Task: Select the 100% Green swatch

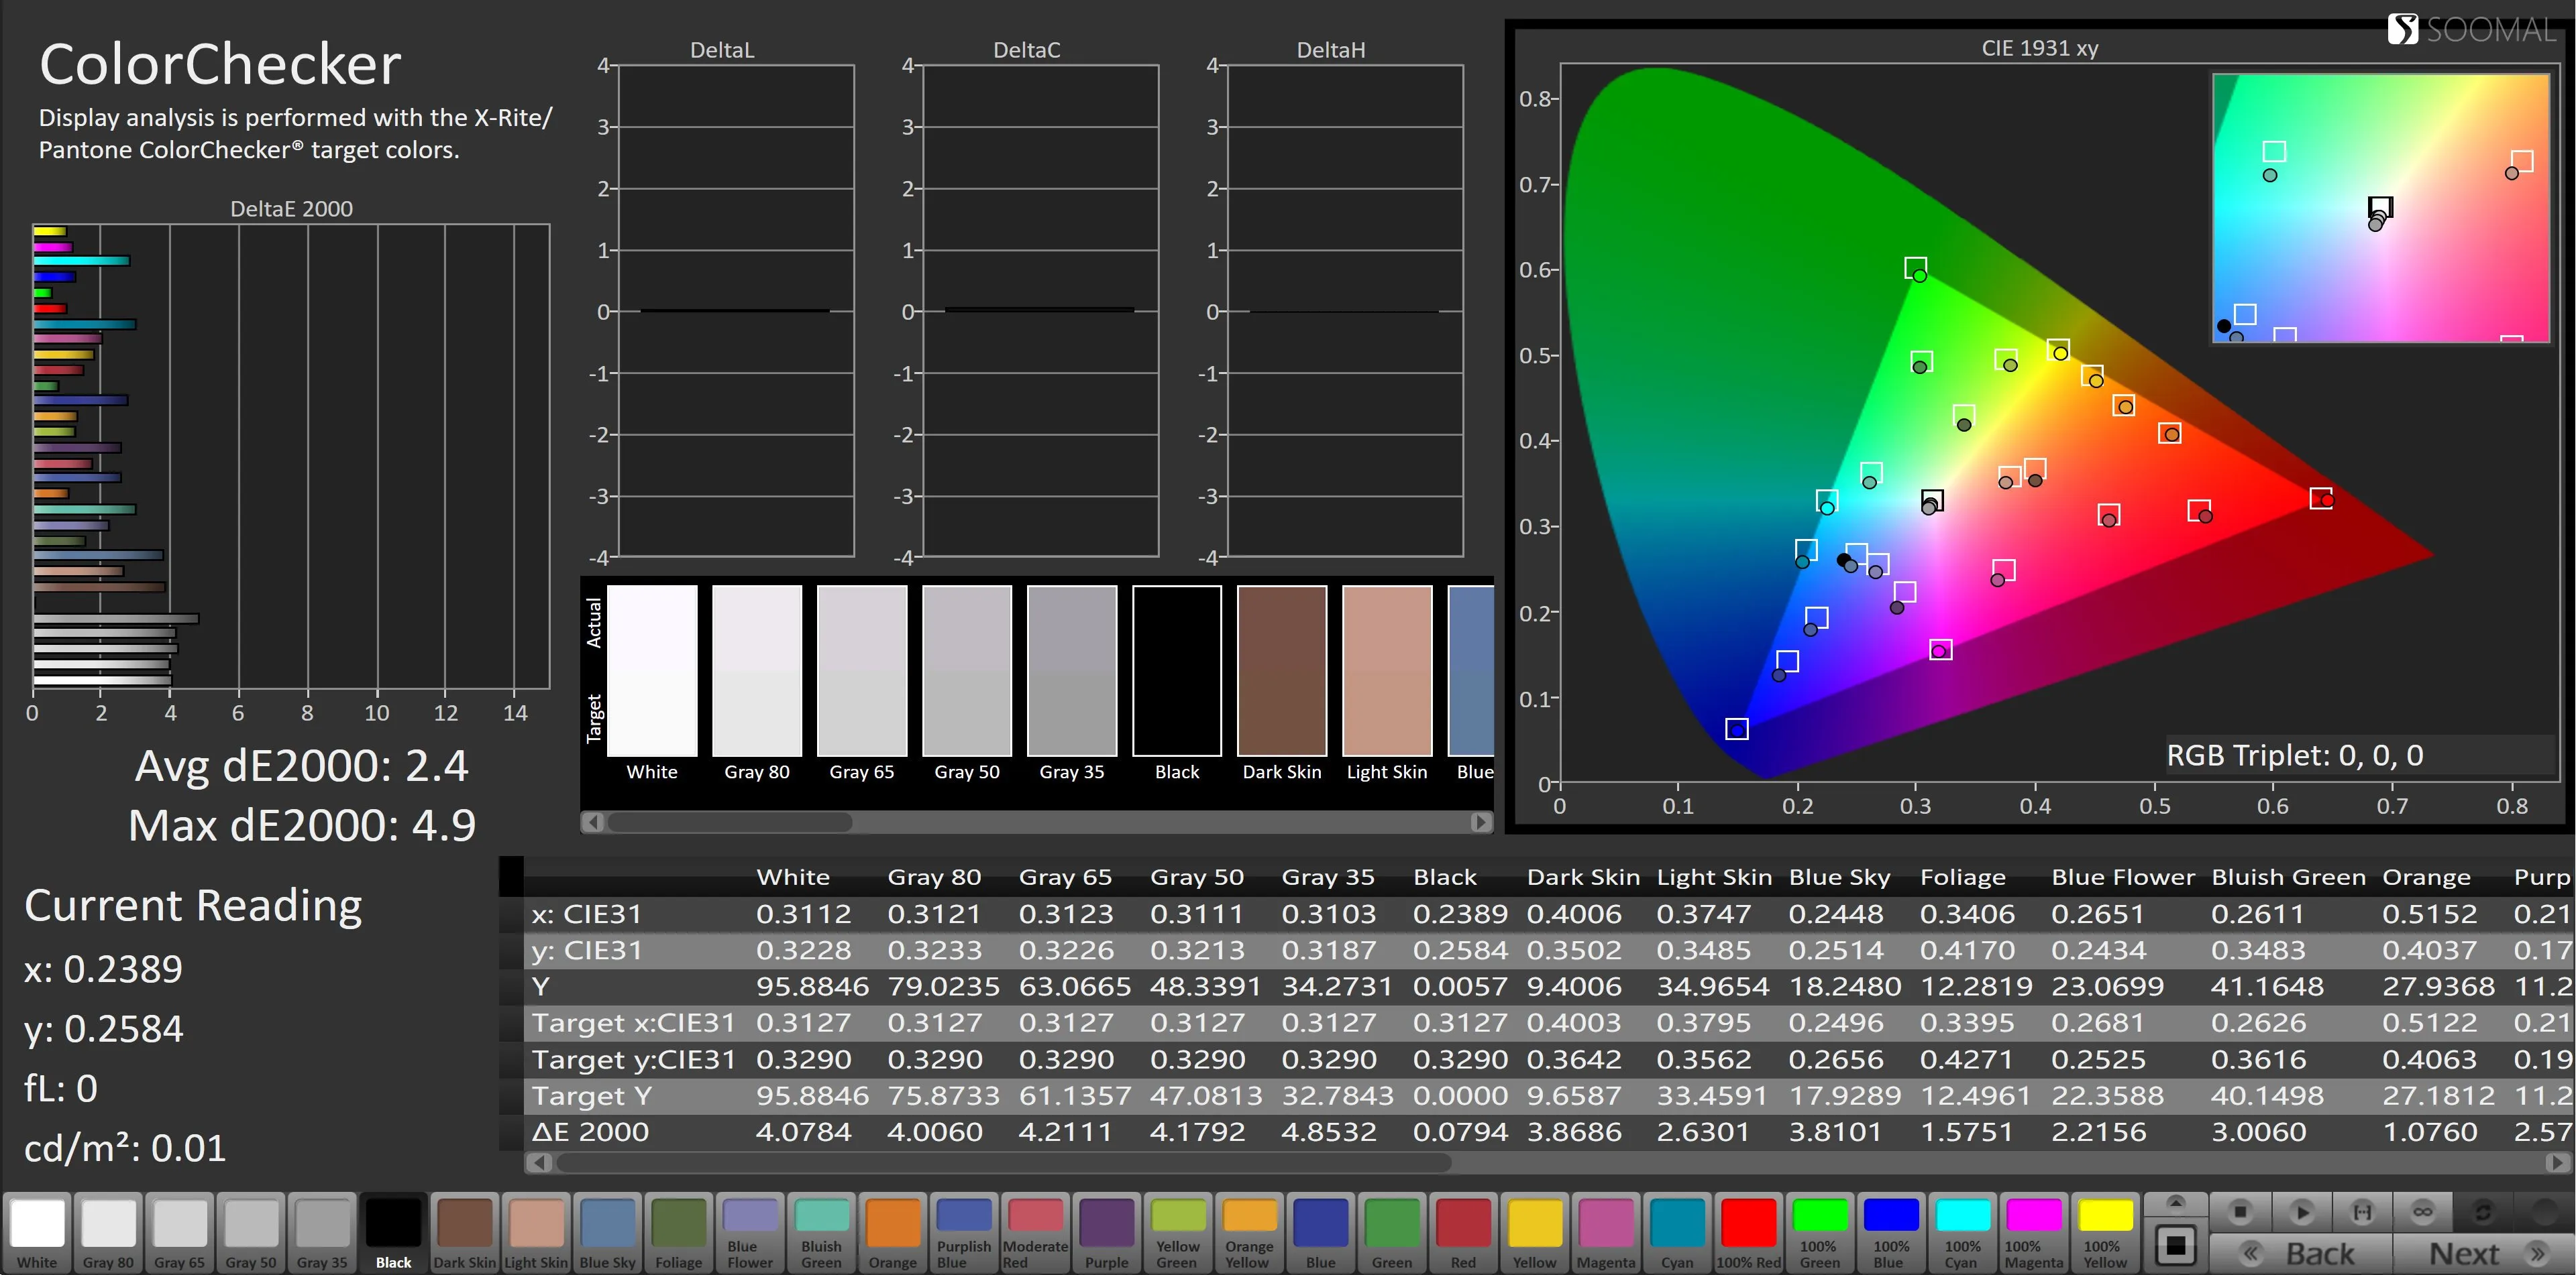Action: click(1820, 1232)
